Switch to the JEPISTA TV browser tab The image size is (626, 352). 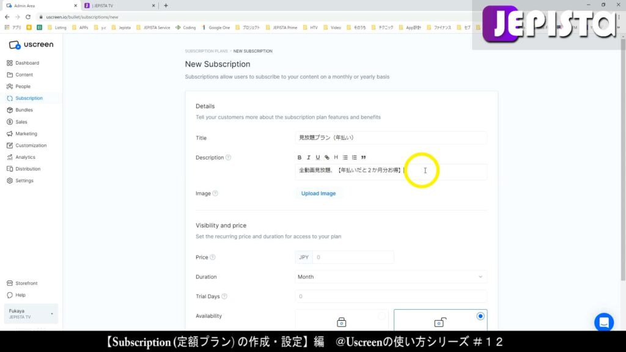119,5
